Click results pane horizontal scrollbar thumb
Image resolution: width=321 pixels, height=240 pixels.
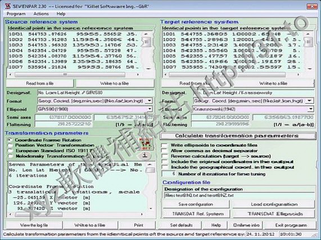[x=38, y=214]
